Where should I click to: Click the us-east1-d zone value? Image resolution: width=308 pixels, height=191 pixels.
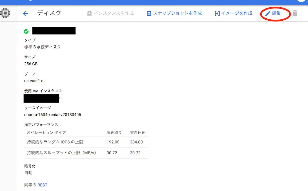point(34,81)
